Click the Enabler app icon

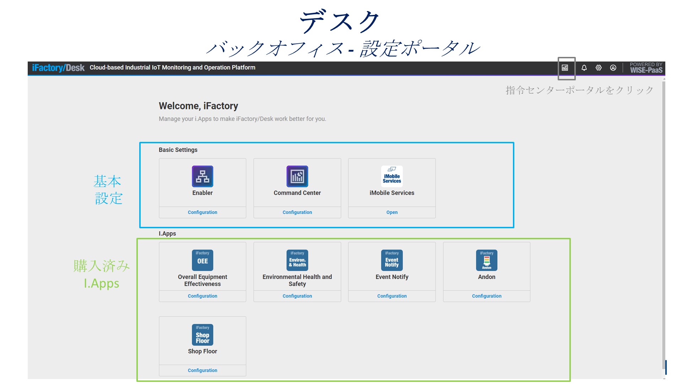pos(202,176)
